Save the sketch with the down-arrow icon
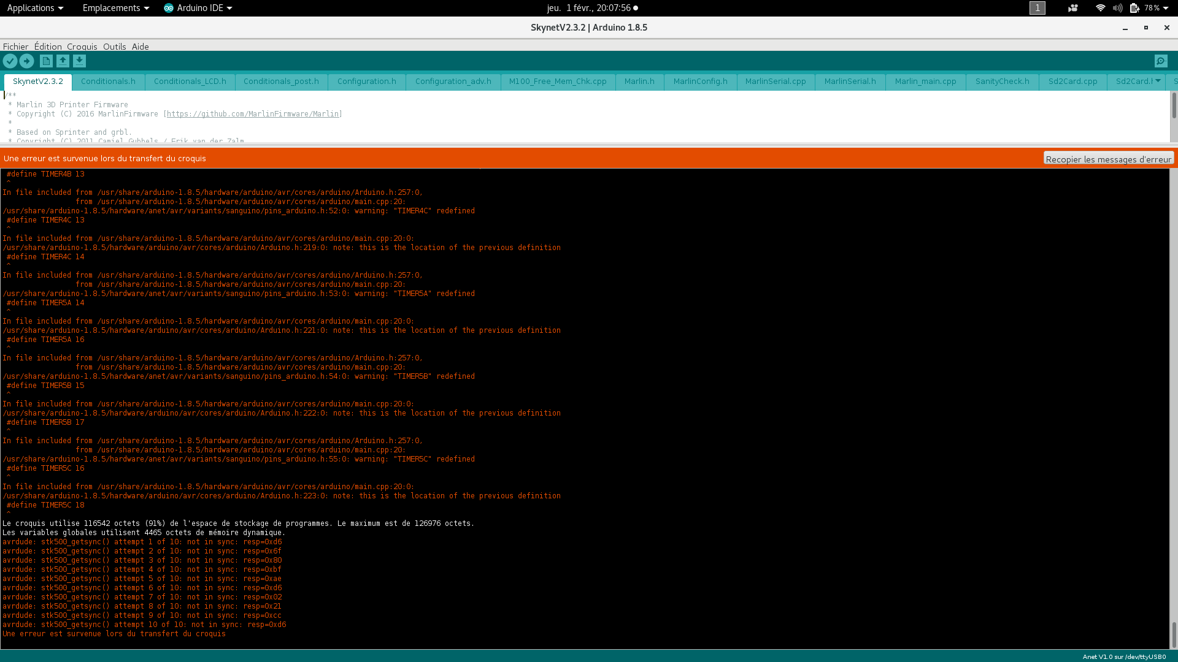 (x=79, y=61)
